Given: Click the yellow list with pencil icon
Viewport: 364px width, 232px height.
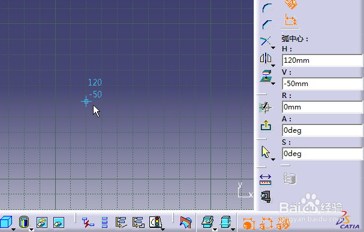Looking at the screenshot, I should point(121,222).
